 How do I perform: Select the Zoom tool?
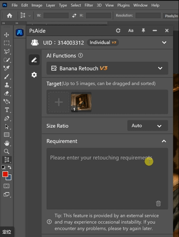pyautogui.click(x=6, y=151)
